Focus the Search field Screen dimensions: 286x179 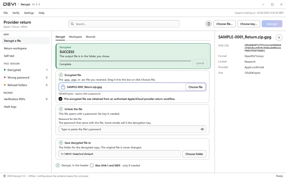[x=124, y=24]
